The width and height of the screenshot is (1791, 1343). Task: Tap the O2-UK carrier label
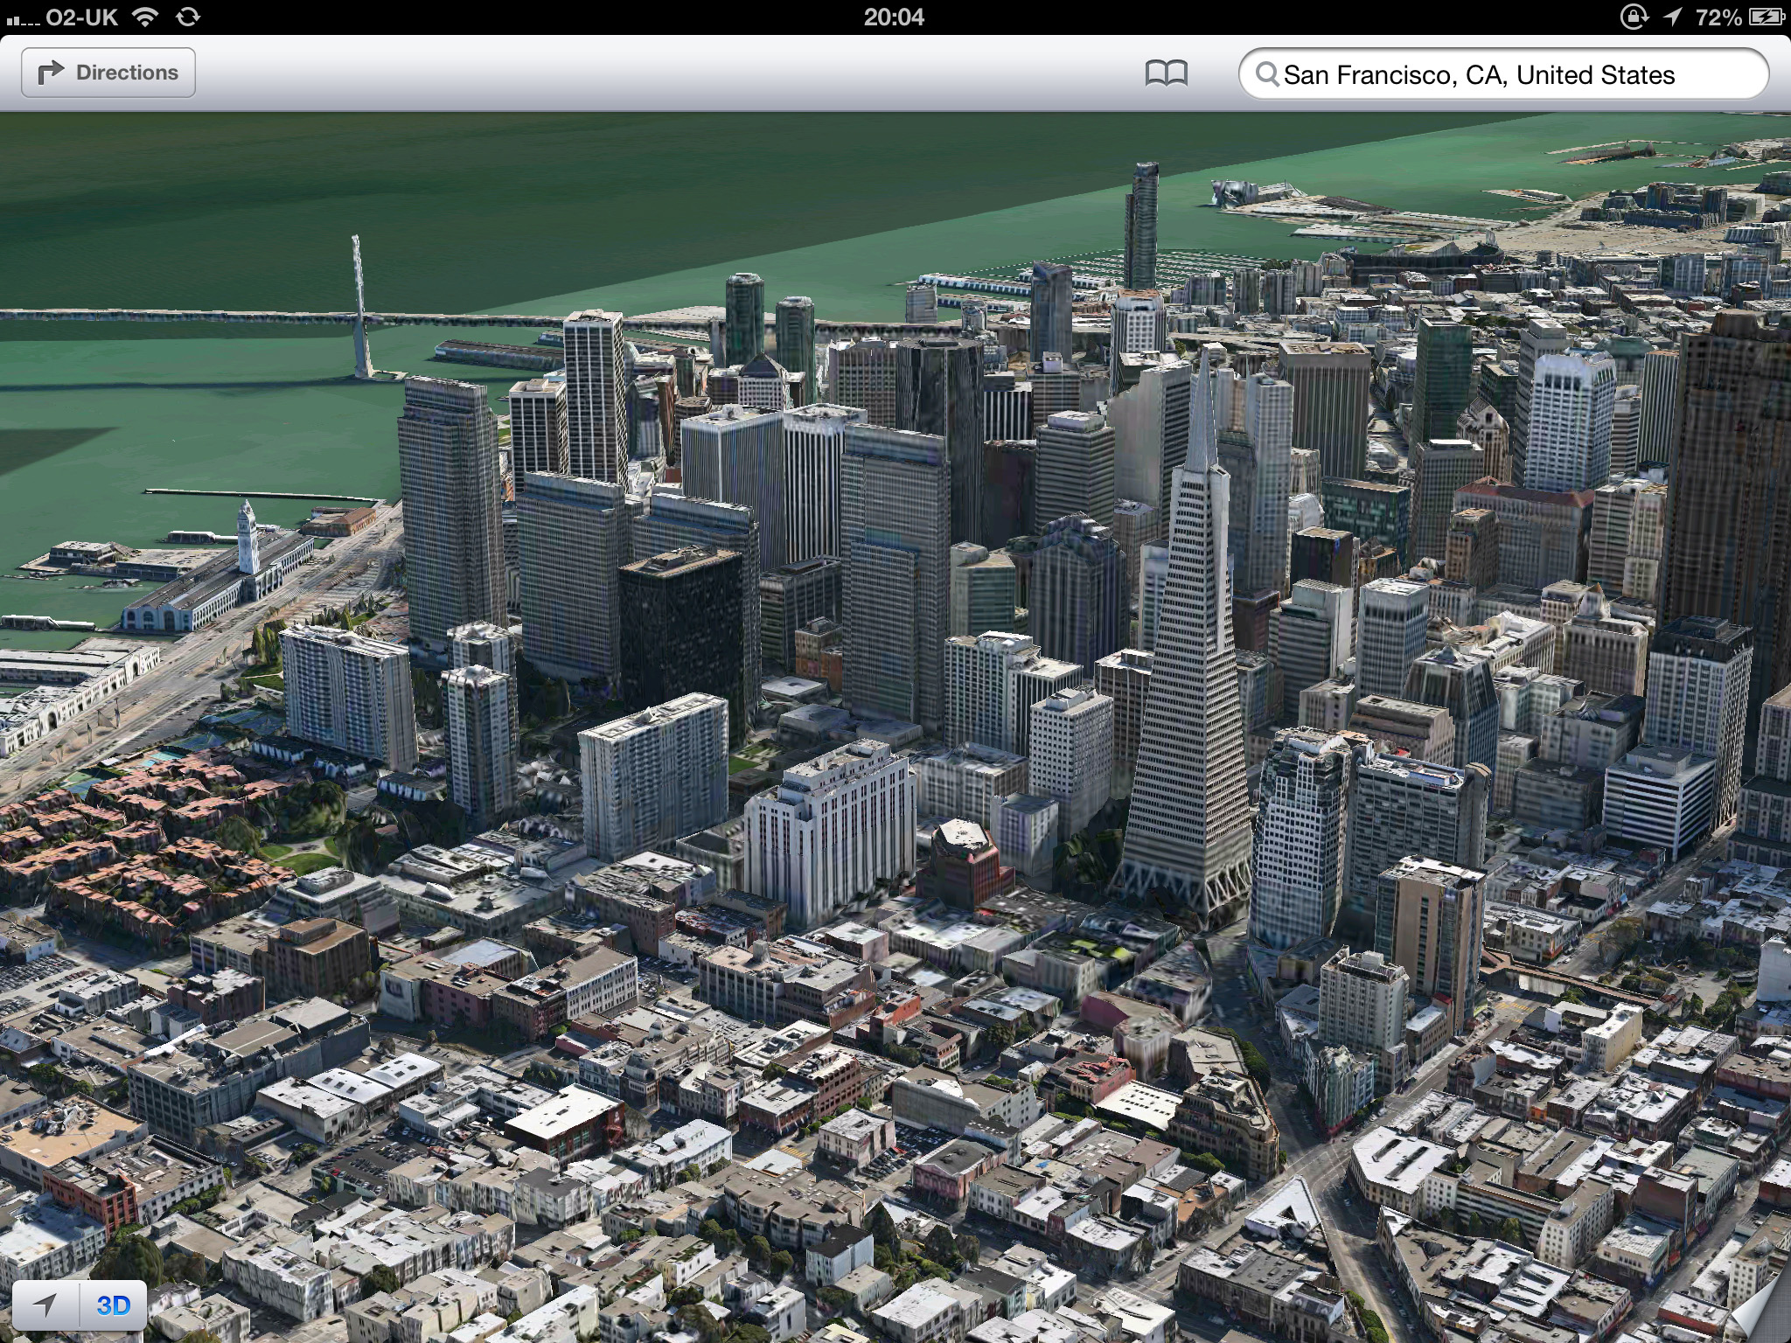pyautogui.click(x=81, y=17)
